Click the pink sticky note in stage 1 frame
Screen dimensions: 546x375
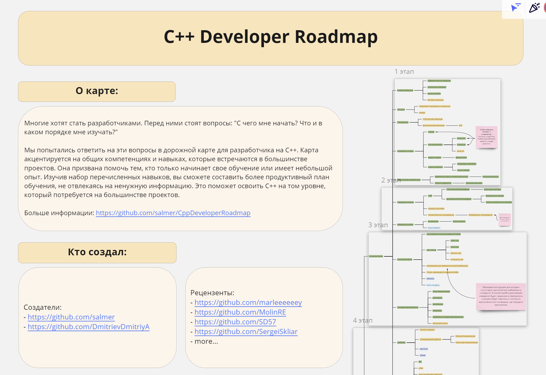coord(486,137)
